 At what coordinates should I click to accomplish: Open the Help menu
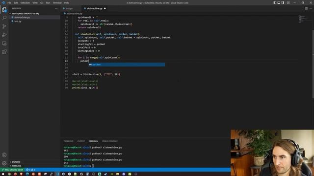coord(67,3)
